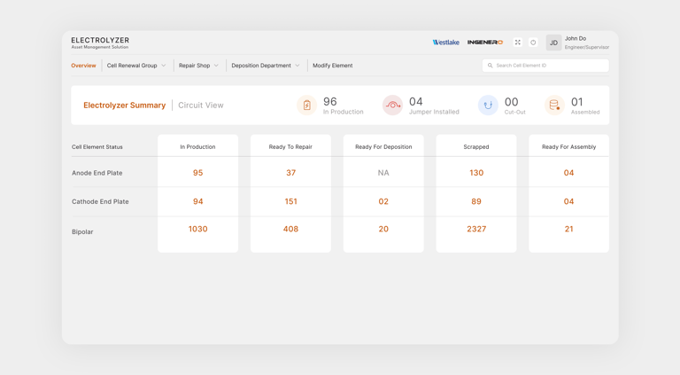Click the Jumper Installed red icon
Screen dimensions: 680x375
pos(392,105)
